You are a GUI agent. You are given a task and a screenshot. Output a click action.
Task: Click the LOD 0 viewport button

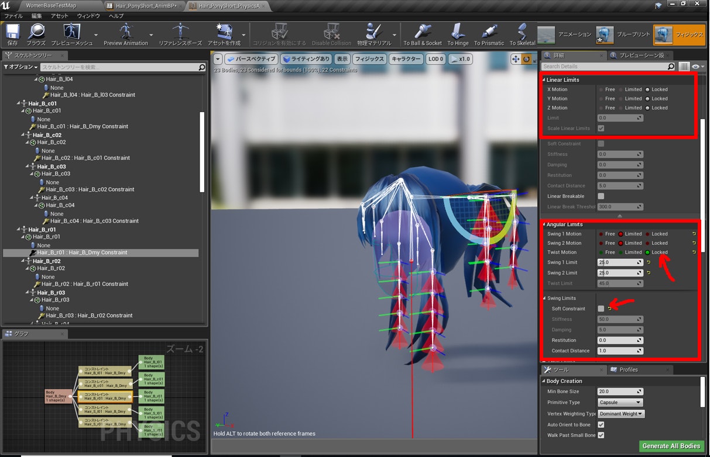point(435,59)
